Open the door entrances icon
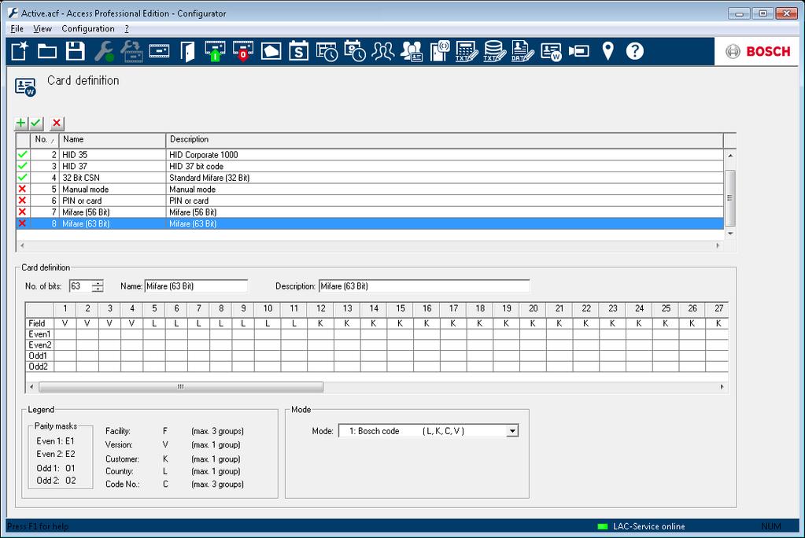 (x=187, y=51)
